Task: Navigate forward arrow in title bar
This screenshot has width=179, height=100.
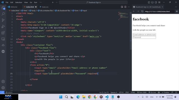Action: click(56, 2)
